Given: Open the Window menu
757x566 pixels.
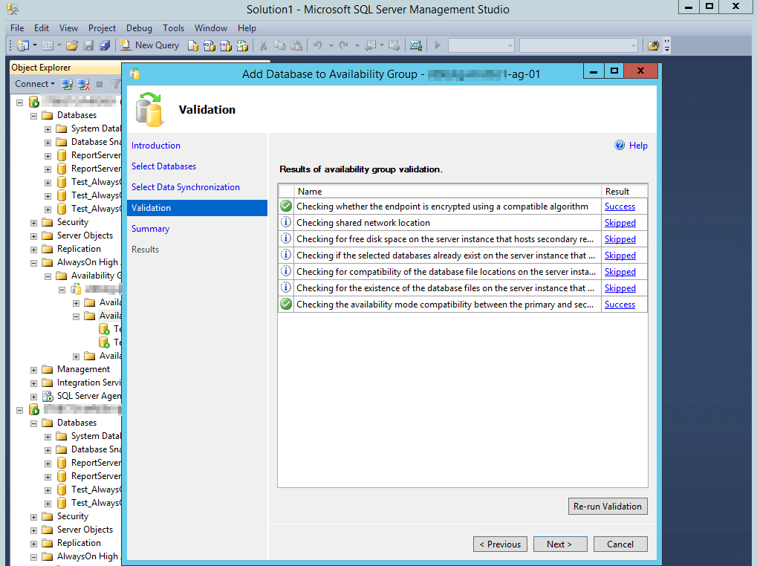Looking at the screenshot, I should tap(210, 28).
